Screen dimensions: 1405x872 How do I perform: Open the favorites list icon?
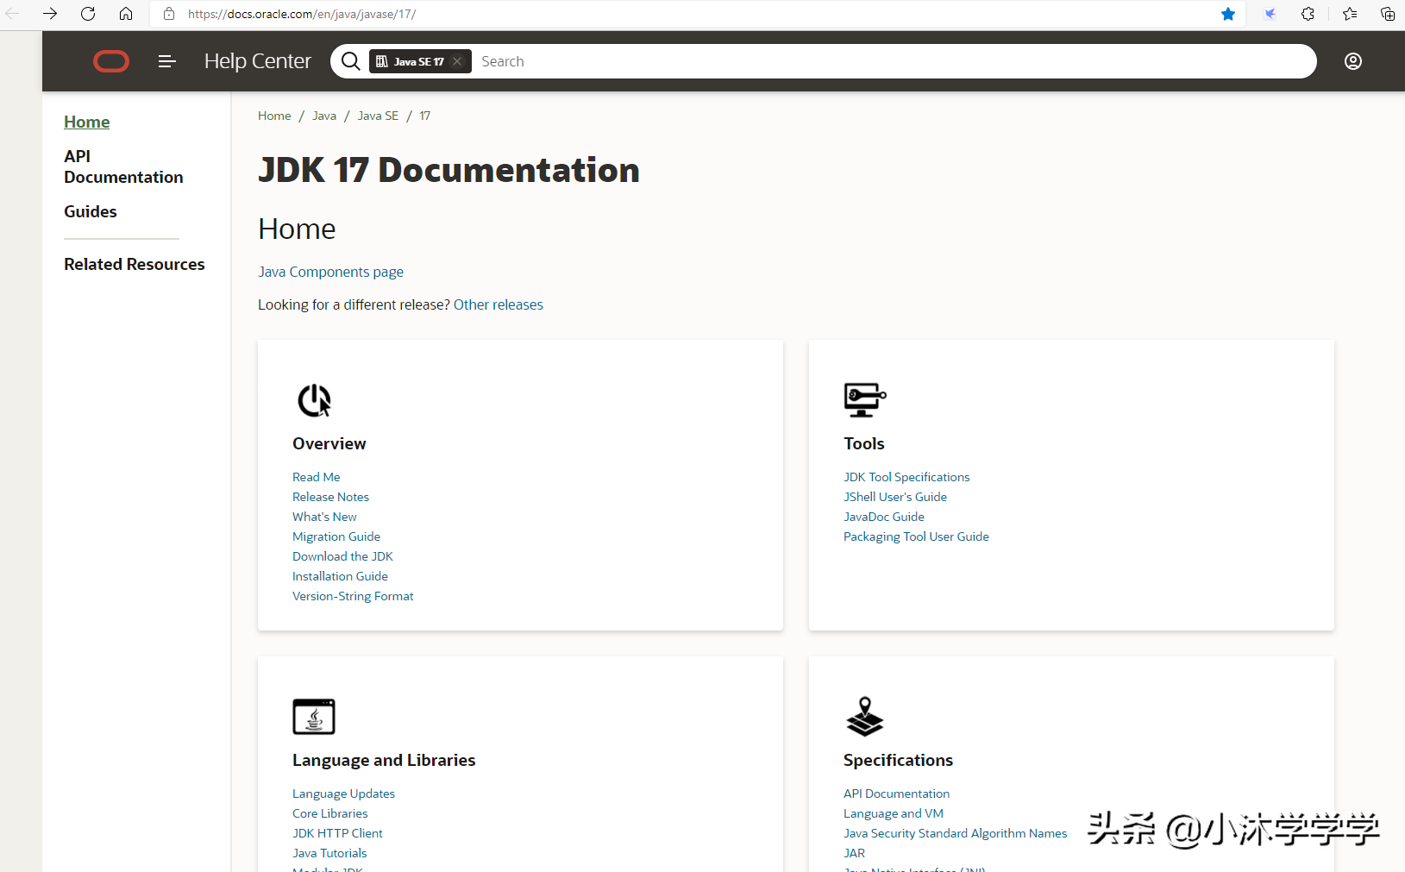pos(1350,14)
